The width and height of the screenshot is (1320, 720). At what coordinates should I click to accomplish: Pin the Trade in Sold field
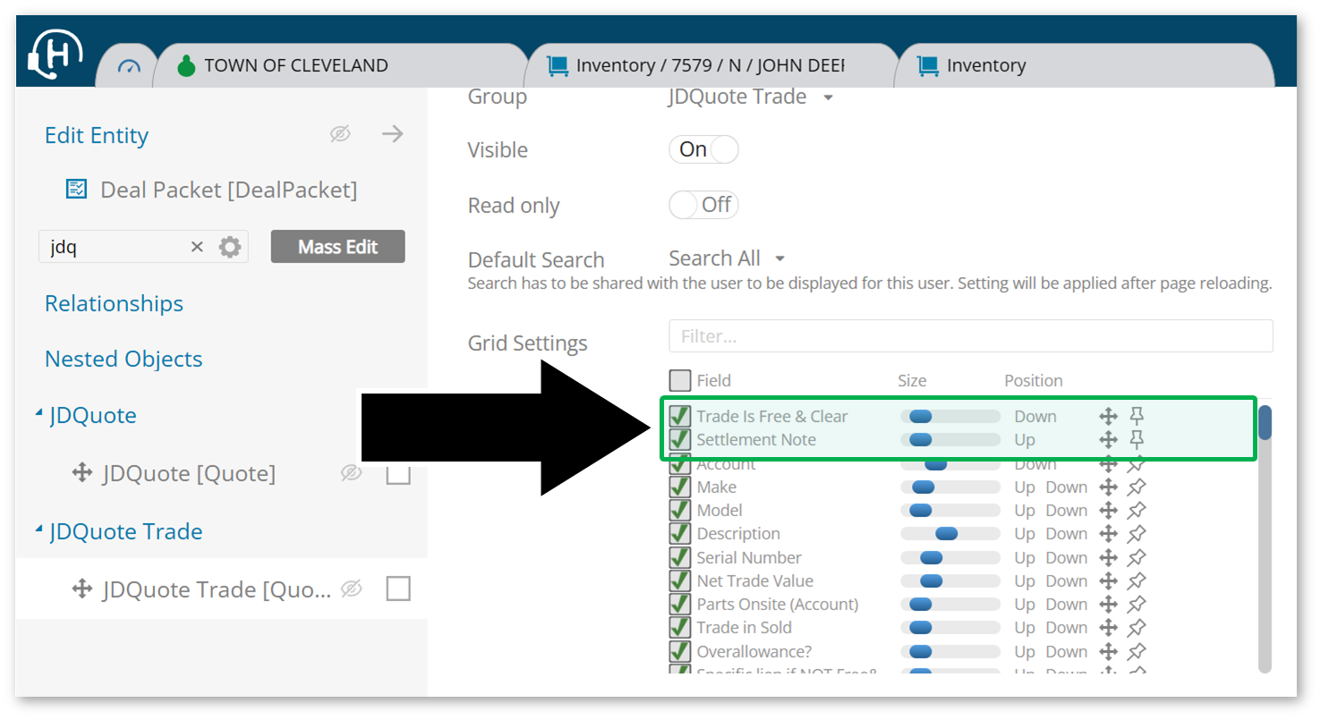[x=1137, y=627]
